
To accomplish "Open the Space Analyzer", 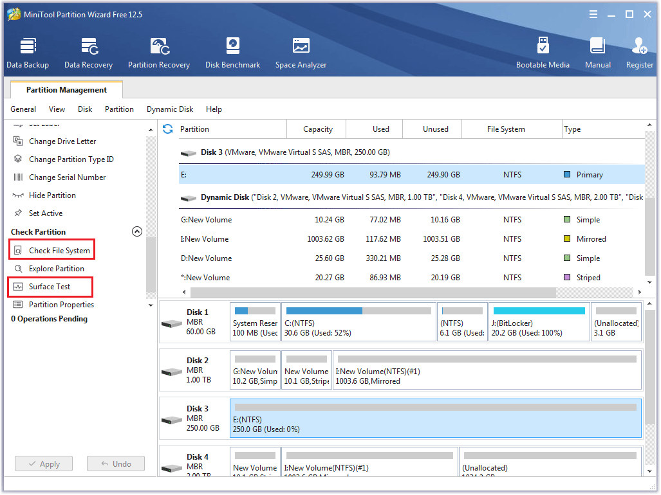I will 301,53.
